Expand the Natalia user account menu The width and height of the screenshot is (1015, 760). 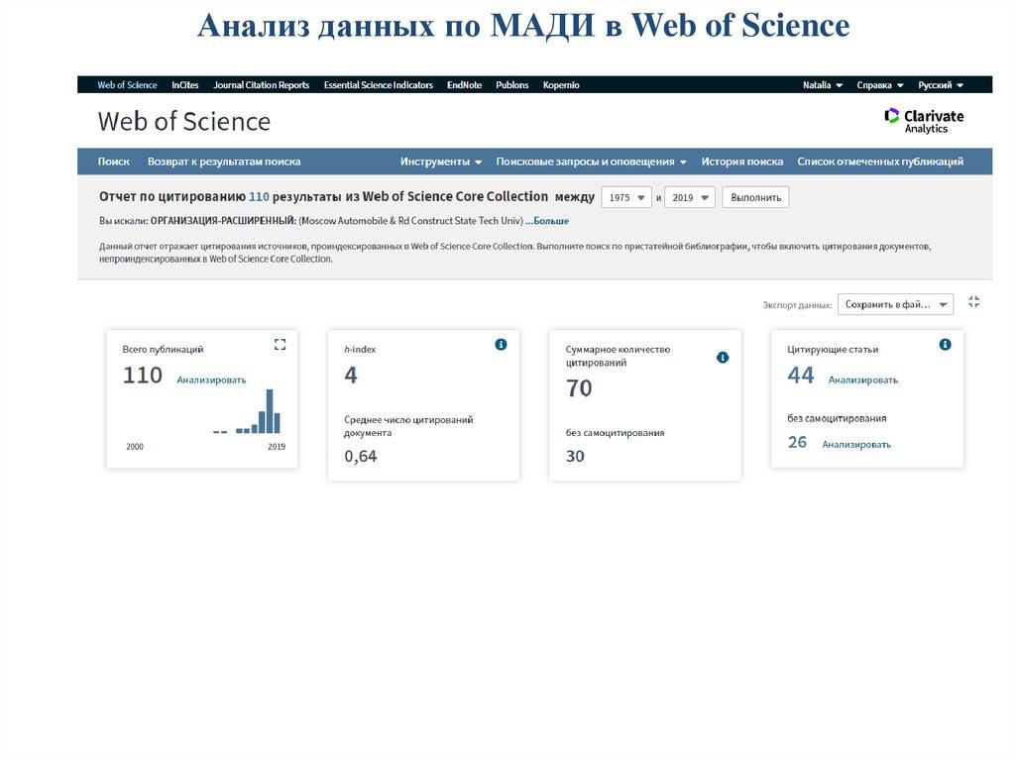point(823,85)
